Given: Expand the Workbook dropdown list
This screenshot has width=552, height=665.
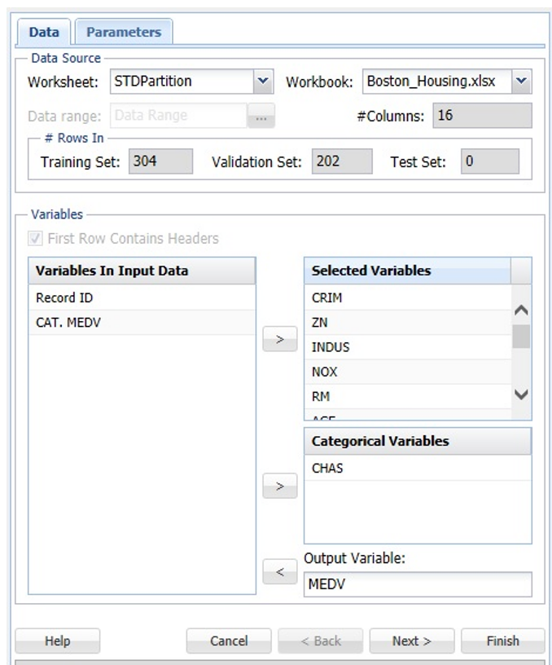Looking at the screenshot, I should 522,81.
